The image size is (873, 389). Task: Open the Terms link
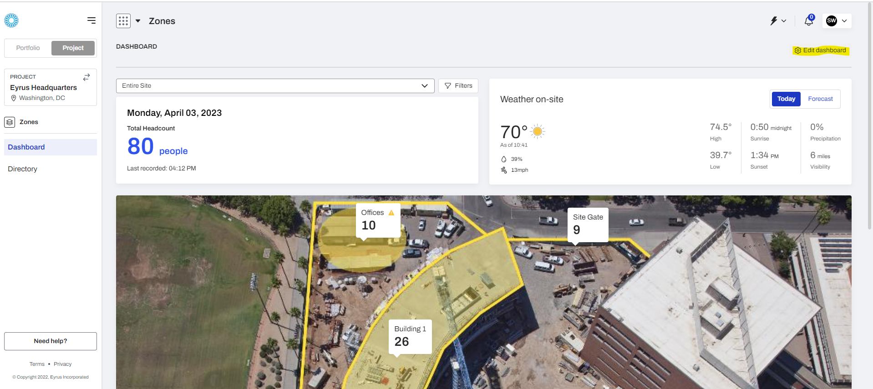coord(37,364)
